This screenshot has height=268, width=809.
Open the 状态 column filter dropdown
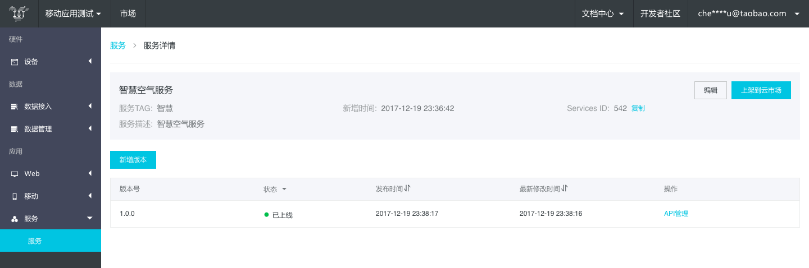pos(284,189)
